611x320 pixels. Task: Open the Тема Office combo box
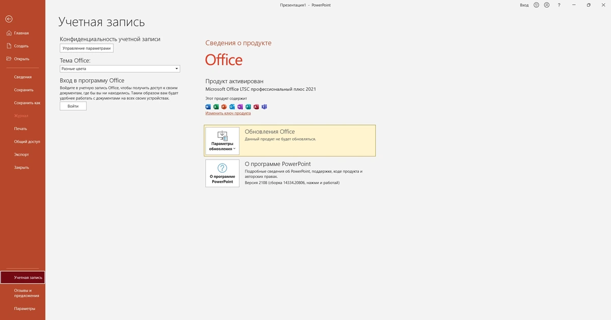coord(120,69)
